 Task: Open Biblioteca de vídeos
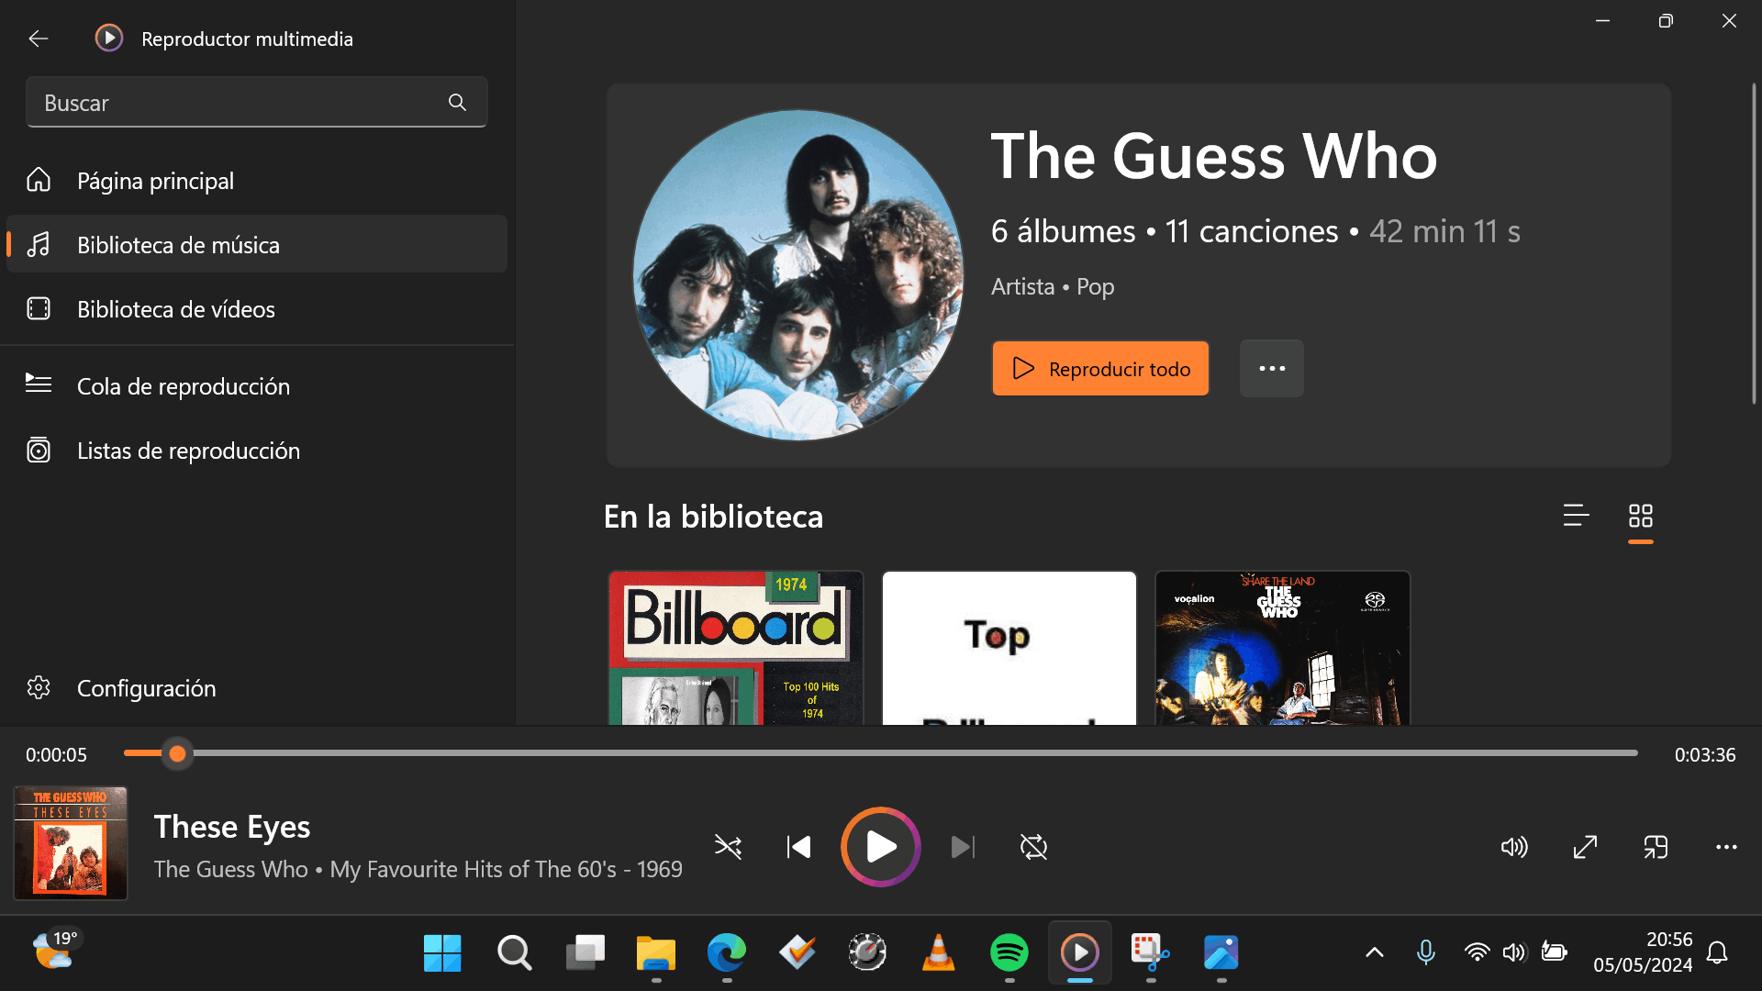point(257,309)
